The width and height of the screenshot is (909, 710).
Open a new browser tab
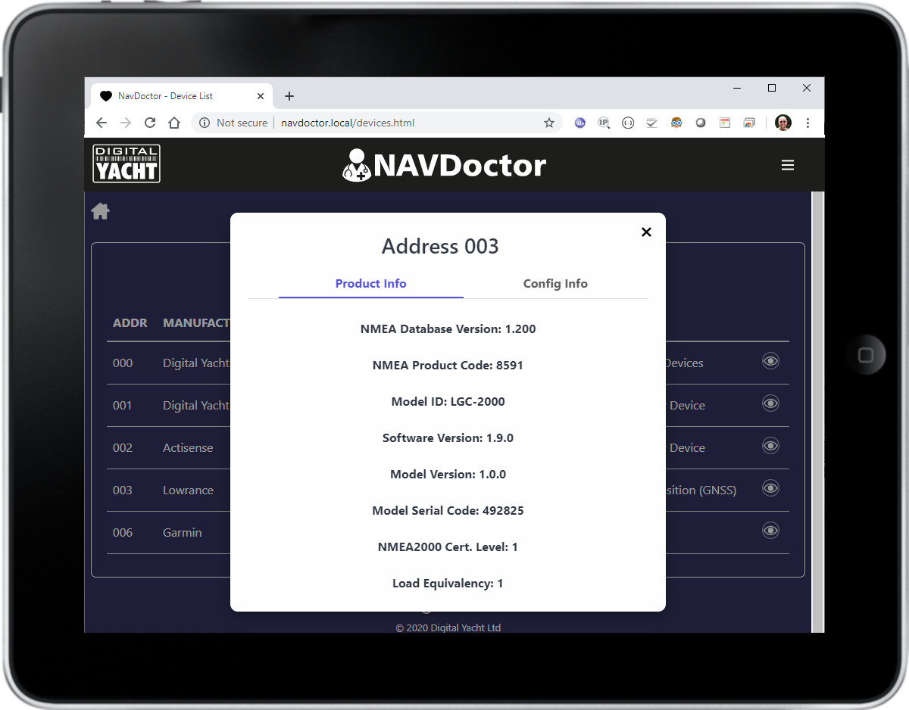(289, 96)
